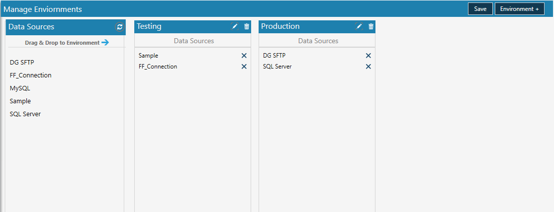Viewport: 554px width, 212px height.
Task: Remove Sample from Testing environment
Action: (x=244, y=56)
